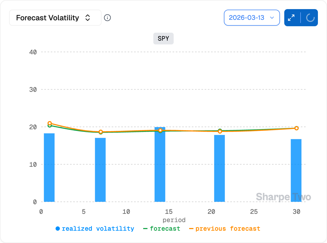327x243 pixels.
Task: Click the Sharpe Two watermark link
Action: point(283,197)
